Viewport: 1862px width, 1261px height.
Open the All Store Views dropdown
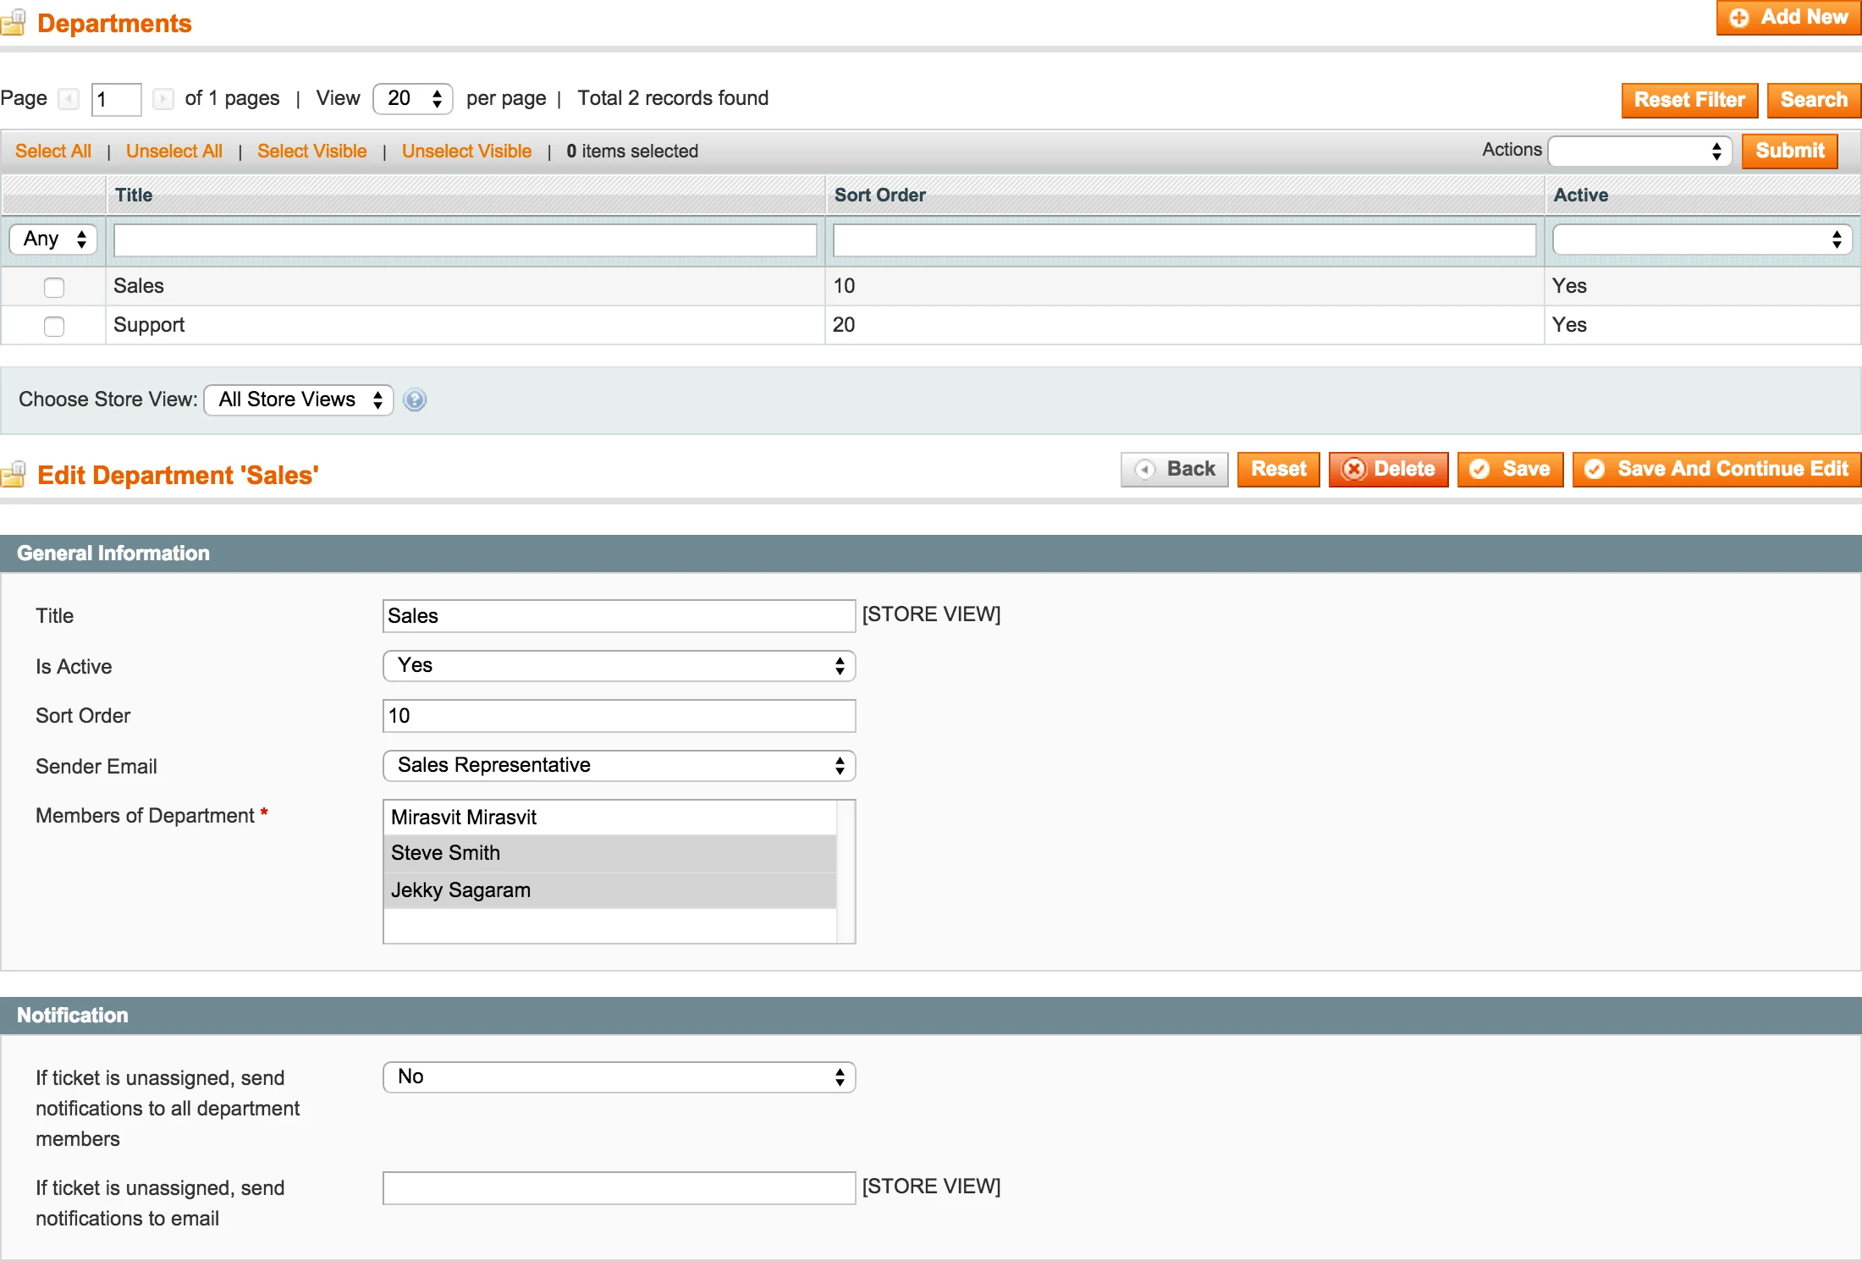(298, 399)
